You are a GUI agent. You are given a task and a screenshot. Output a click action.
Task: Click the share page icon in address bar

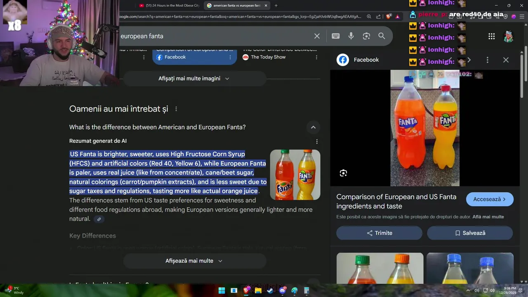379,16
